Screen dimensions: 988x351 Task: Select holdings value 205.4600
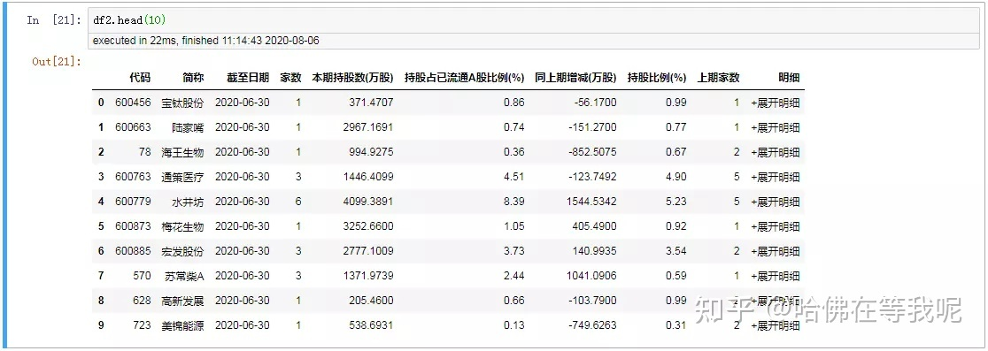[x=371, y=301]
